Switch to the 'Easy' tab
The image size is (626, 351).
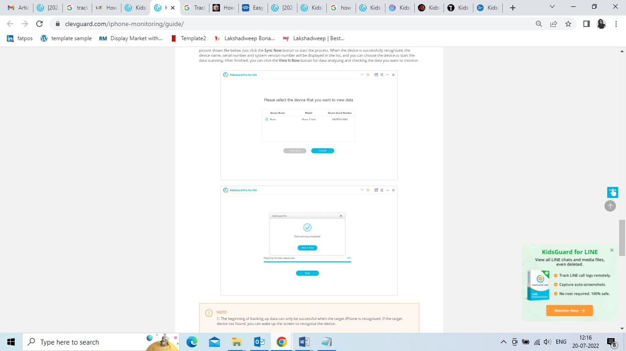pos(253,8)
